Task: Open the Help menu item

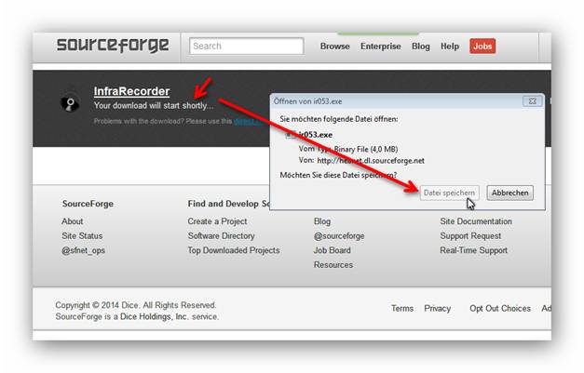Action: (x=450, y=47)
